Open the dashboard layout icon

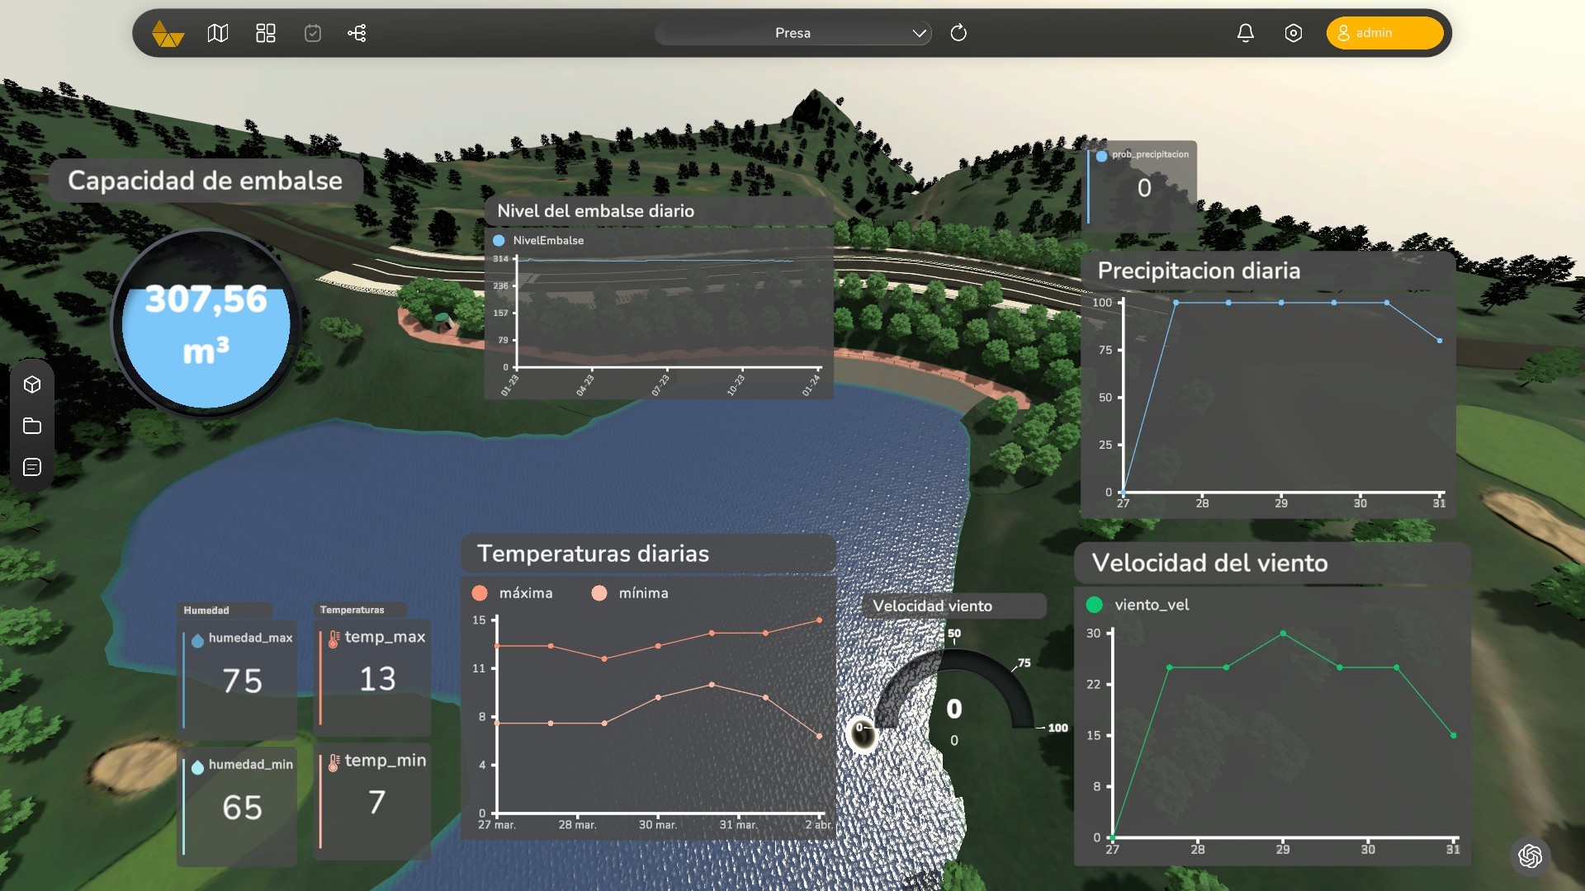(x=265, y=33)
